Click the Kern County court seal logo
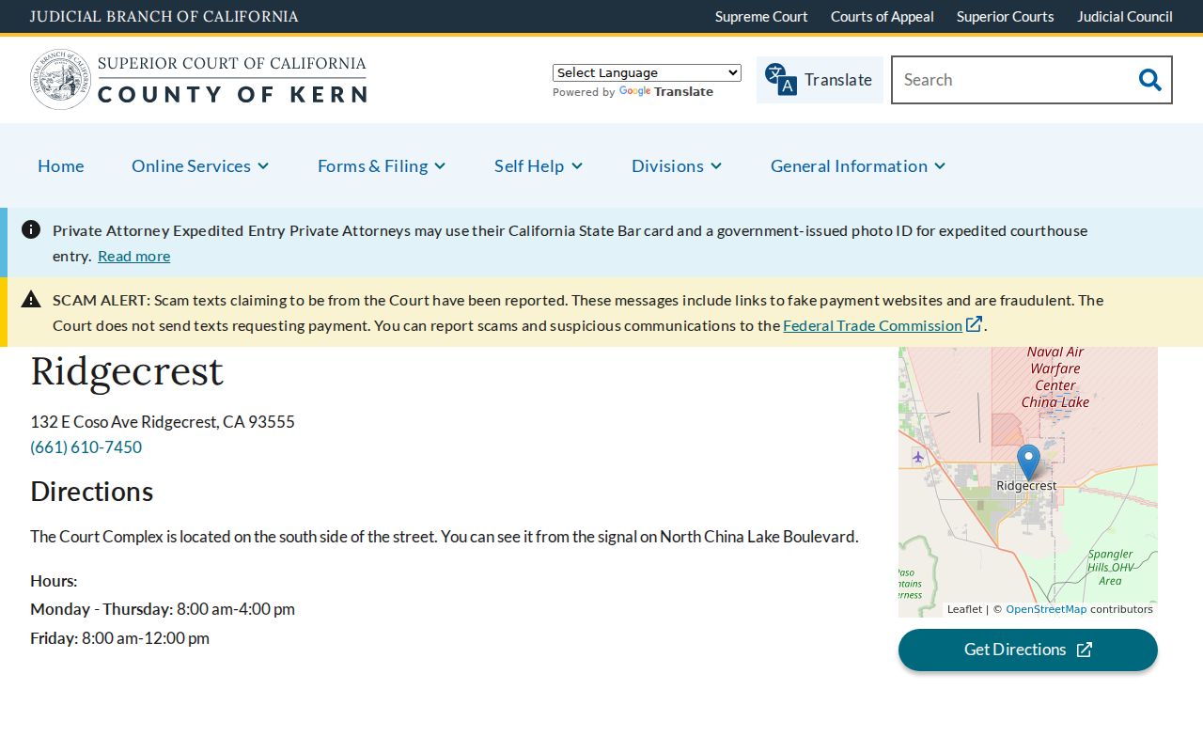 [60, 80]
